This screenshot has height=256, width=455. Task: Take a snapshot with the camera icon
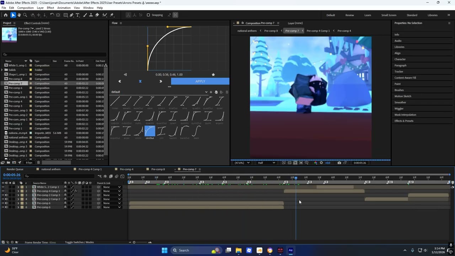pos(339,163)
